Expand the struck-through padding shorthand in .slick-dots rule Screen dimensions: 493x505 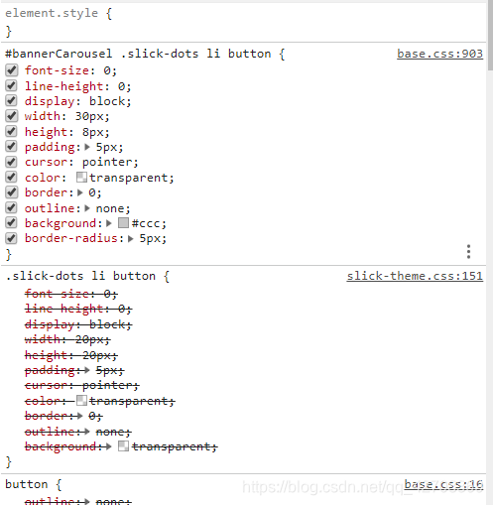pos(87,370)
